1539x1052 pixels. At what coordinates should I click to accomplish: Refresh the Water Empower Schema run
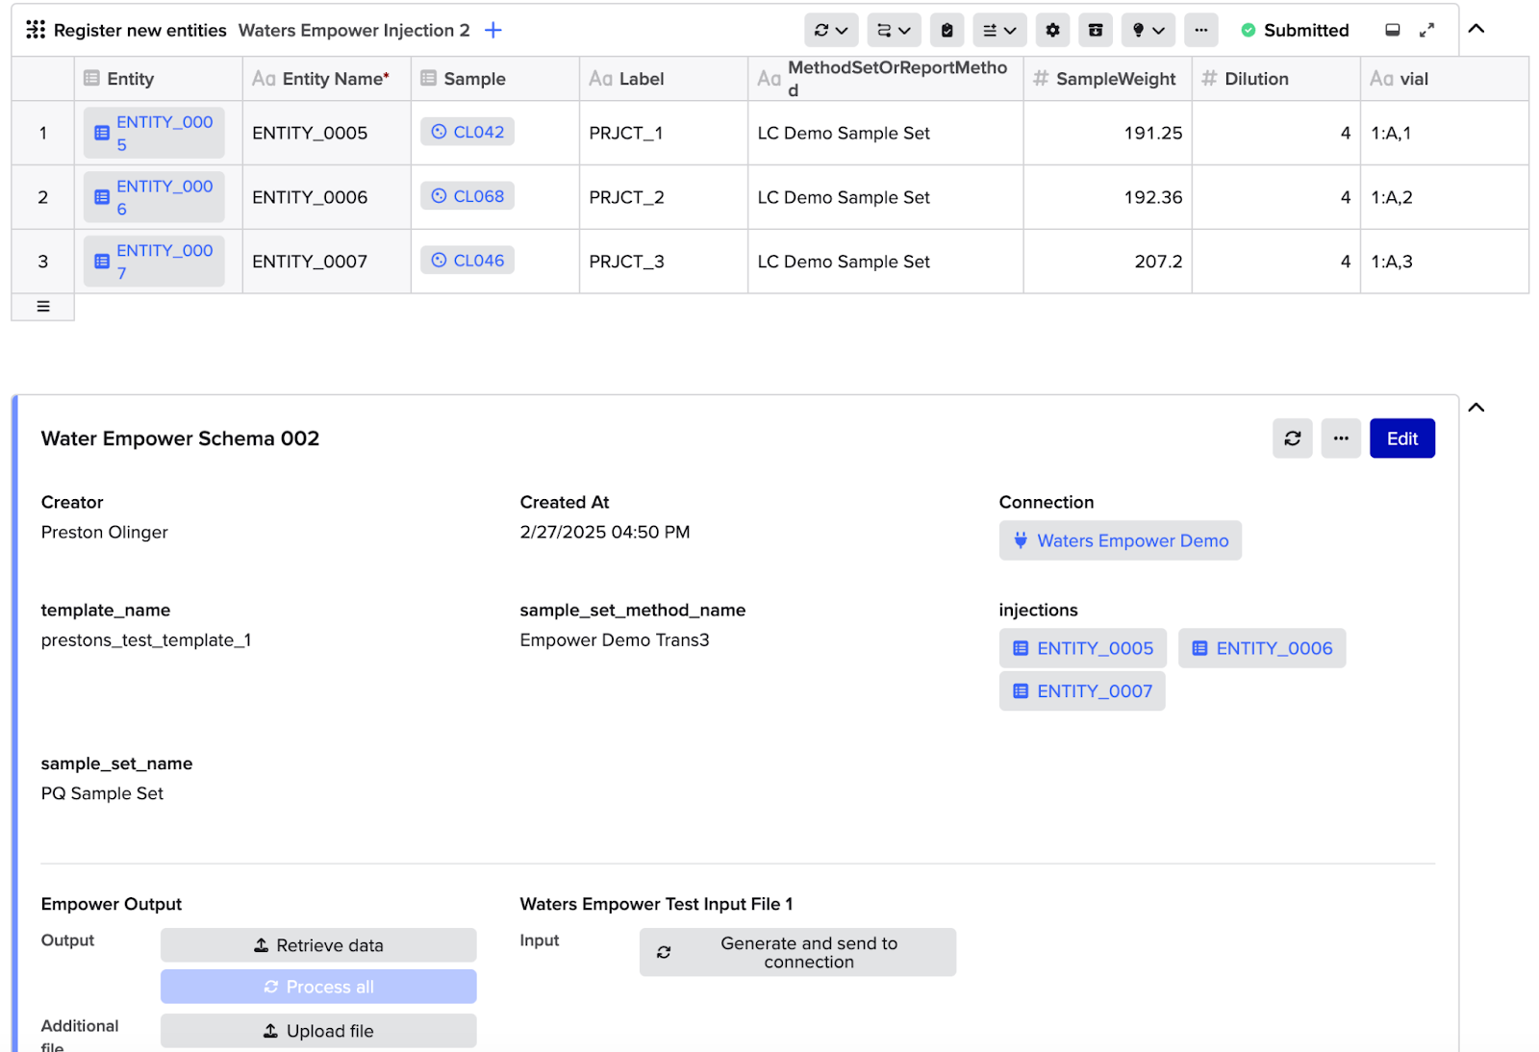tap(1293, 438)
